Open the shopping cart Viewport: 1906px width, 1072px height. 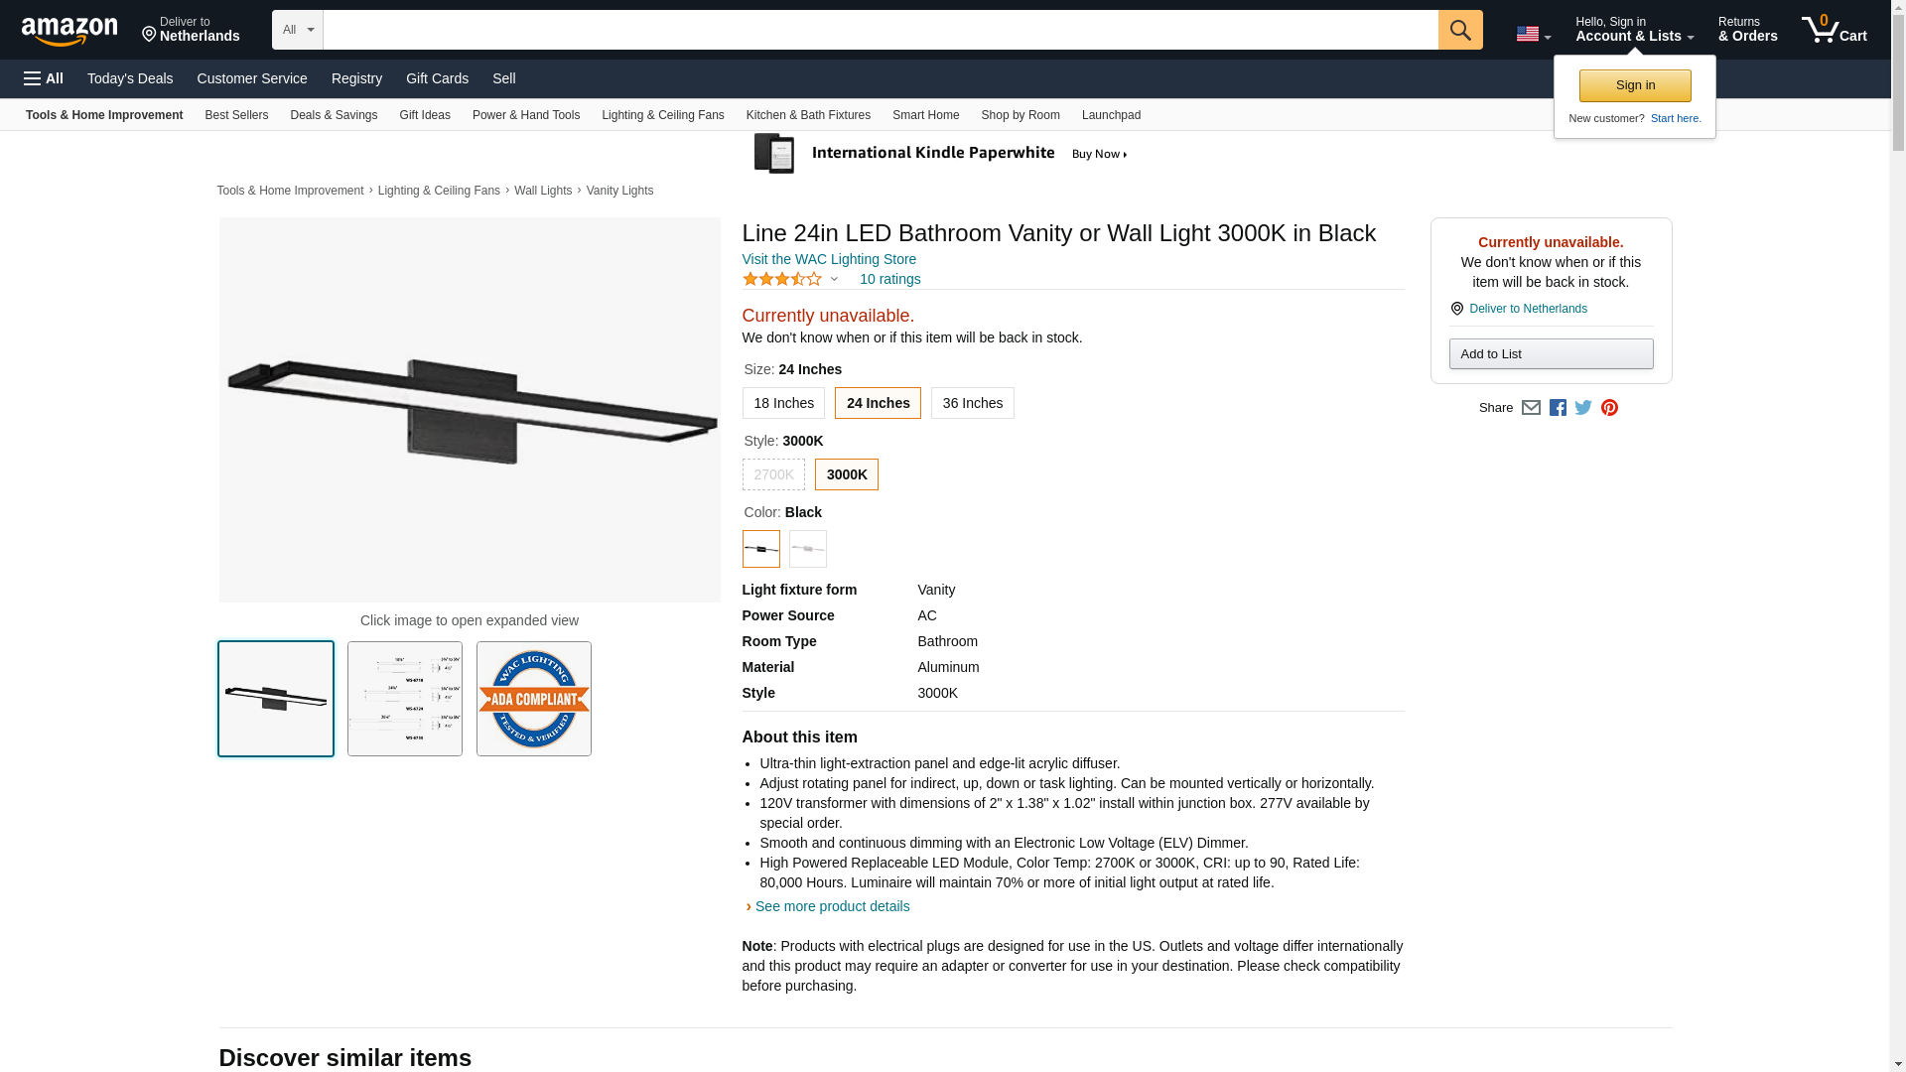point(1834,30)
